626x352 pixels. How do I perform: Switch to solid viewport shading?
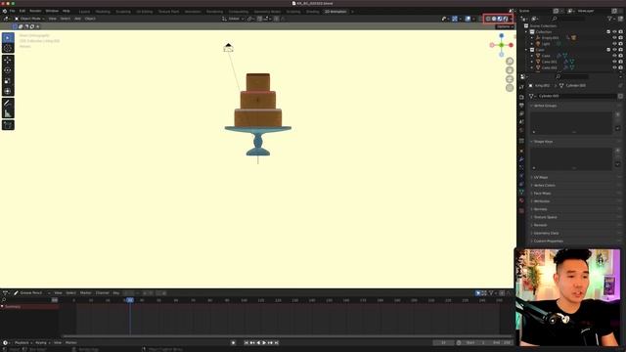494,19
